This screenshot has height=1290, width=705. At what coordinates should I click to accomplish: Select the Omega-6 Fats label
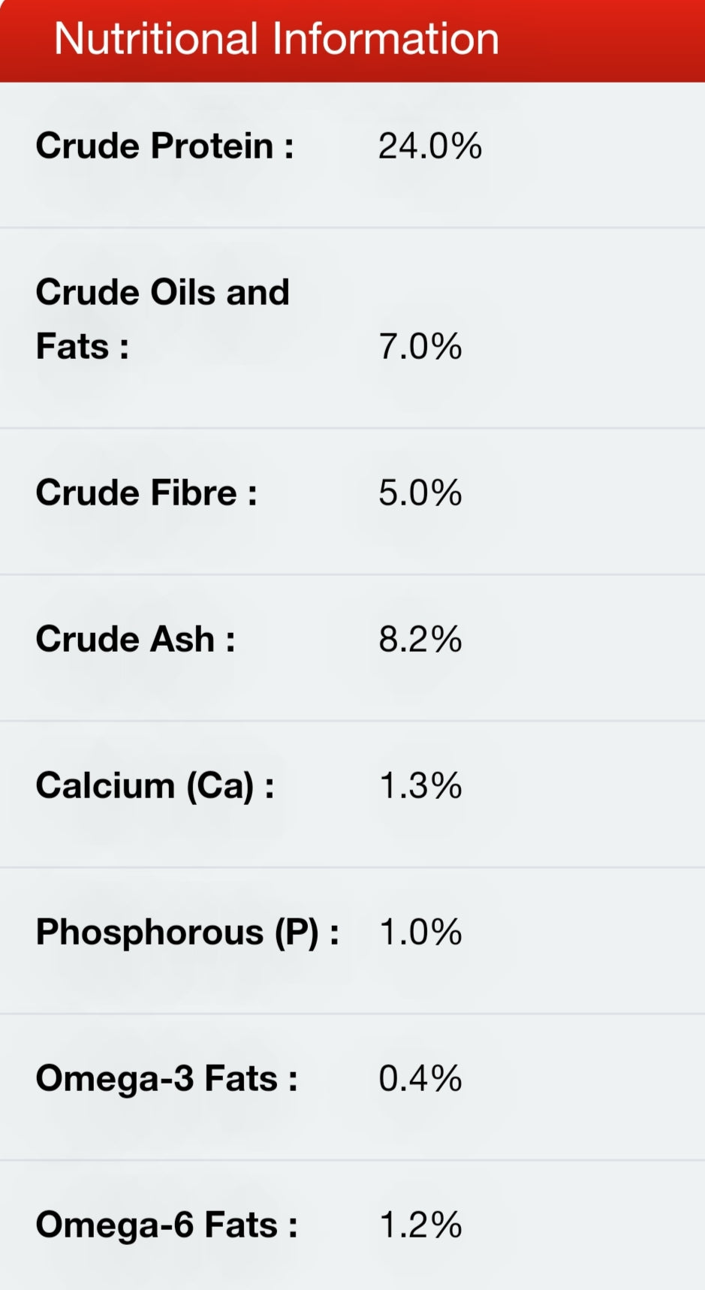coord(167,1225)
